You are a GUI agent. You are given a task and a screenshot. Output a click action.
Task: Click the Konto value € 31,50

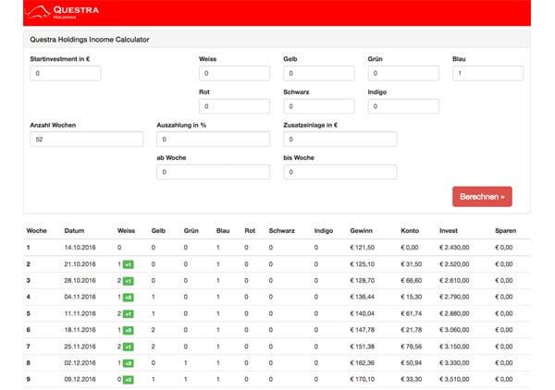coord(411,264)
